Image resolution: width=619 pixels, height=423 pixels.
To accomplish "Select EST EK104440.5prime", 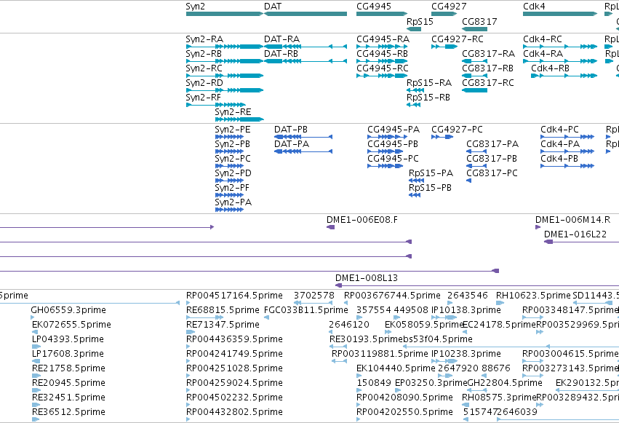I will click(359, 376).
